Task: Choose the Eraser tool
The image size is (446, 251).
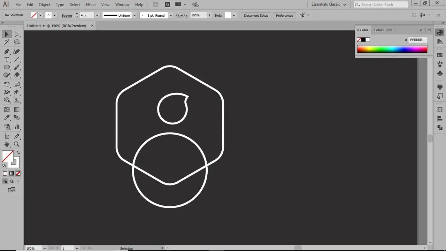Action: pos(17,75)
